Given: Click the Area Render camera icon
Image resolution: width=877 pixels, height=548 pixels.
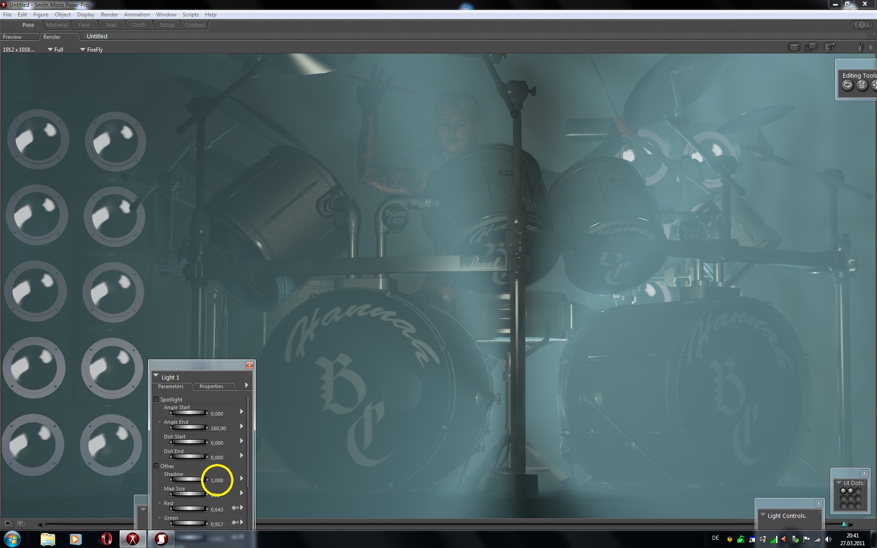Looking at the screenshot, I should 811,47.
